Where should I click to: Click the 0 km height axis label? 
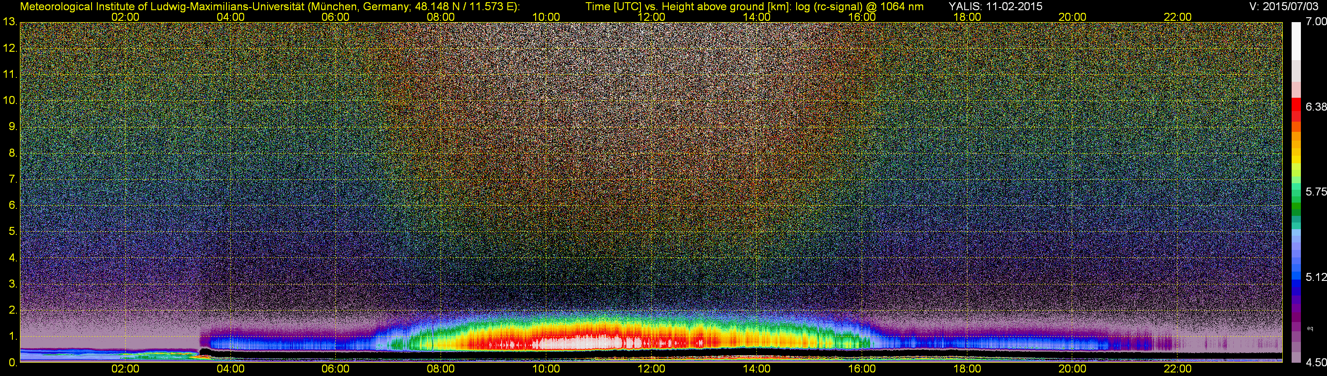[x=12, y=363]
